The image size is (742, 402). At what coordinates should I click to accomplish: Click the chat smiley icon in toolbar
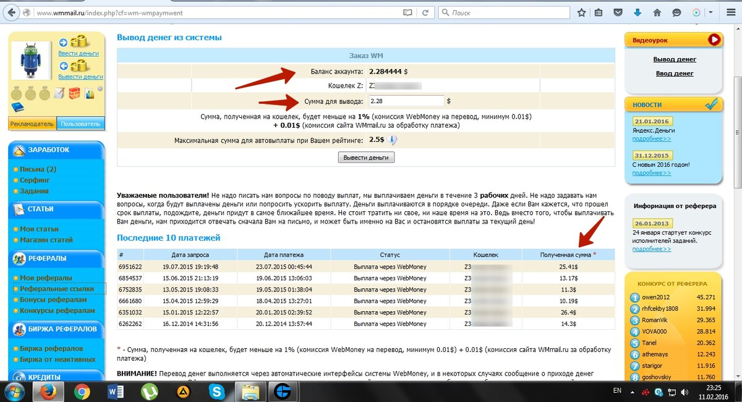click(x=677, y=12)
